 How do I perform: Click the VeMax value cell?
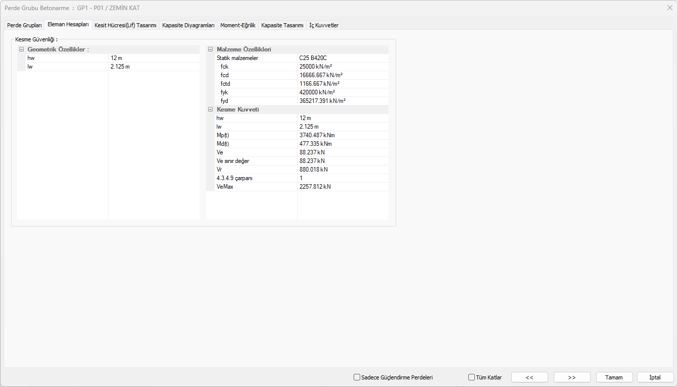(x=343, y=187)
